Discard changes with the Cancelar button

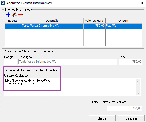point(131,118)
